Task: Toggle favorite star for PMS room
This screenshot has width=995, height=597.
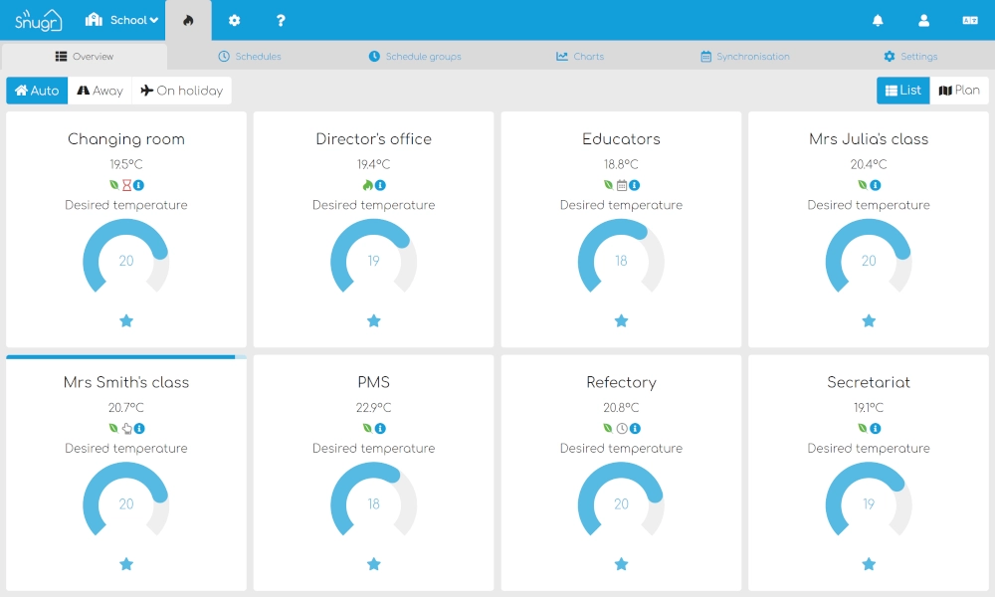Action: [x=374, y=564]
